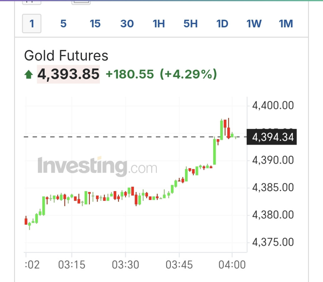Select the 1 minute timeframe

tap(32, 23)
